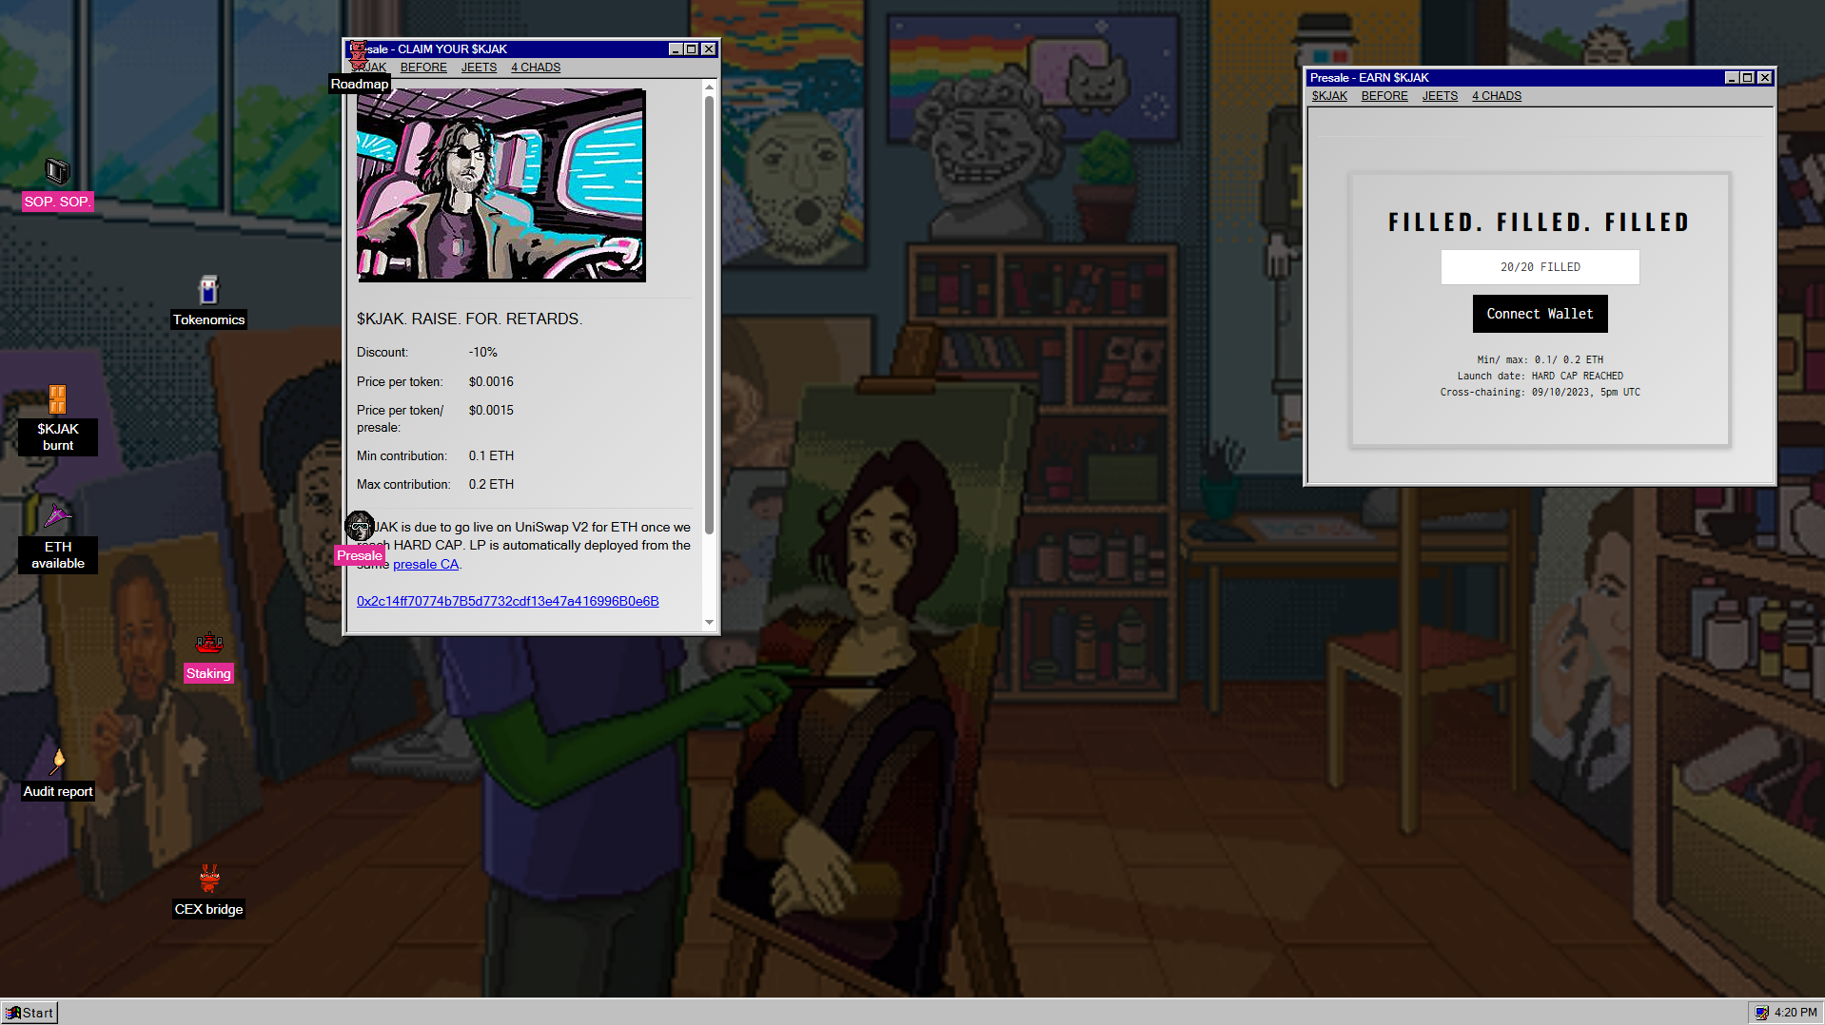Select JEETS menu in CLAIM YOUR $KJAK window
The height and width of the screenshot is (1025, 1825).
coord(479,68)
